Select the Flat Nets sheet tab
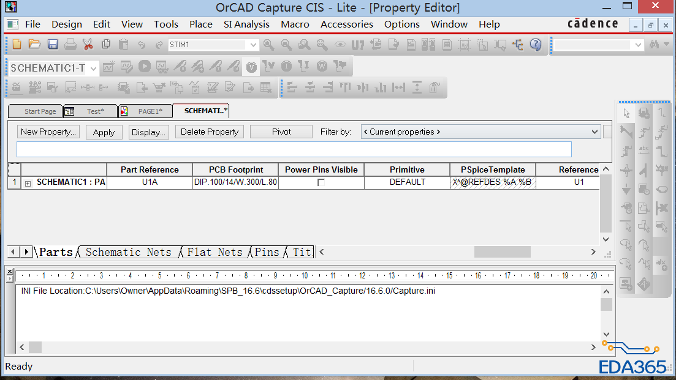Image resolution: width=676 pixels, height=380 pixels. (x=215, y=251)
